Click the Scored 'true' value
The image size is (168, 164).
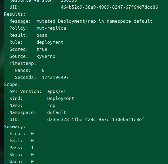click(42, 49)
